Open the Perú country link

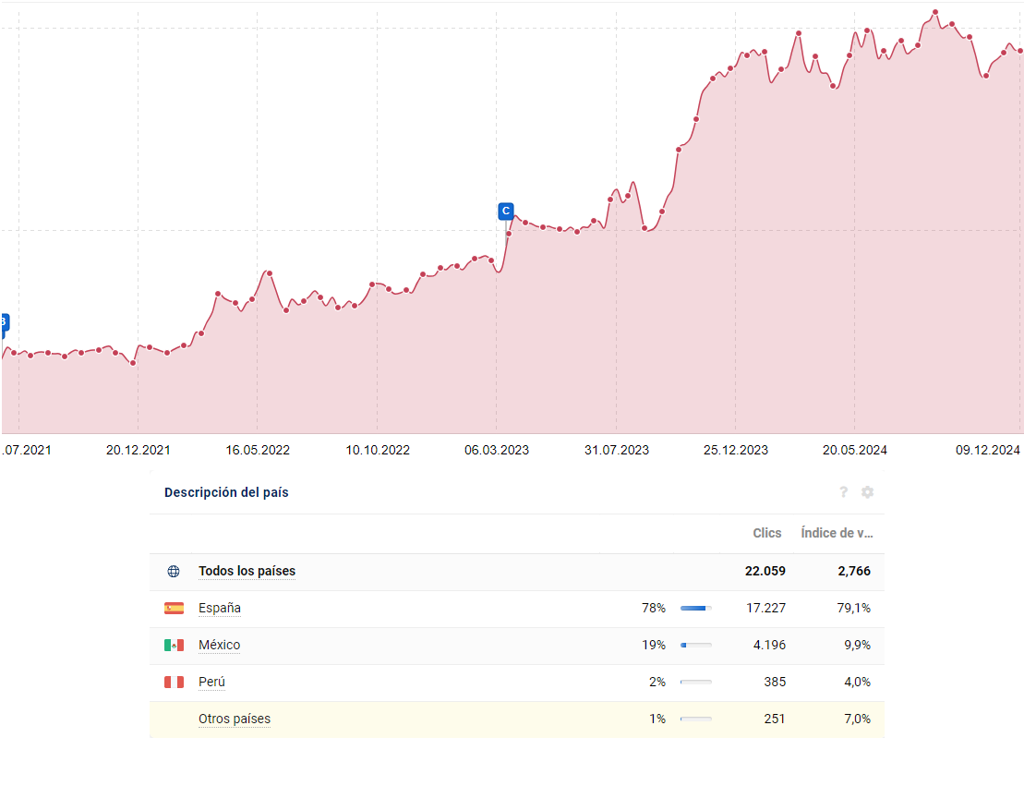214,682
